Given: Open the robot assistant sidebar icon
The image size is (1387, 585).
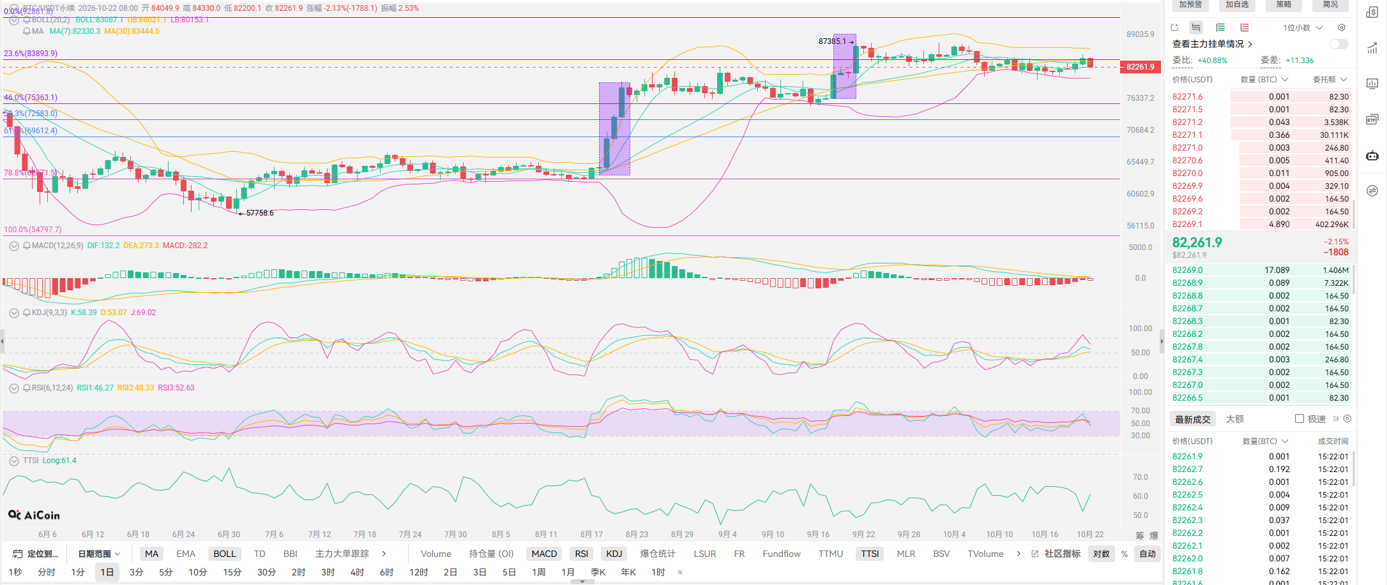Looking at the screenshot, I should coord(1372,155).
